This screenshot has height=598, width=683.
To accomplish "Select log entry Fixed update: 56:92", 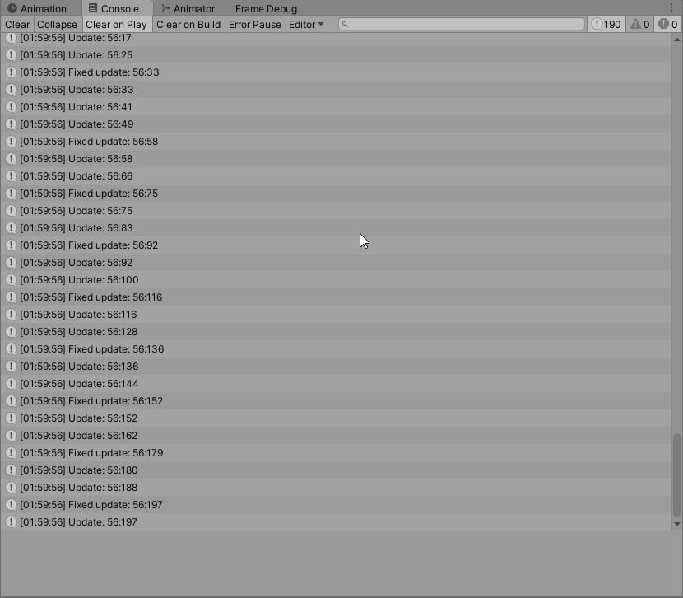I will pyautogui.click(x=336, y=245).
